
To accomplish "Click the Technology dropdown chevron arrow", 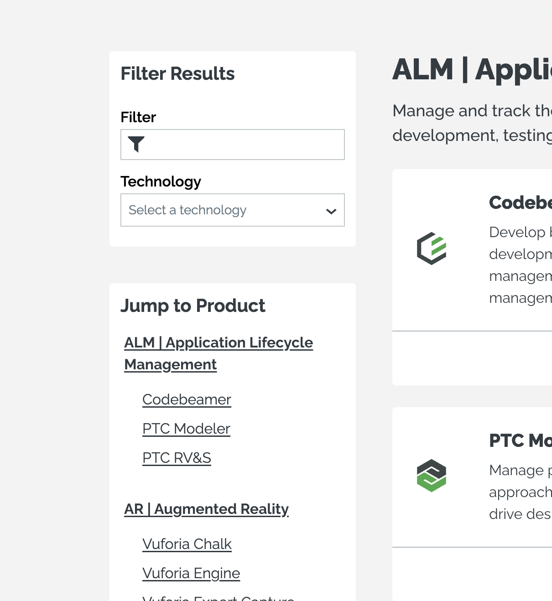I will click(331, 211).
